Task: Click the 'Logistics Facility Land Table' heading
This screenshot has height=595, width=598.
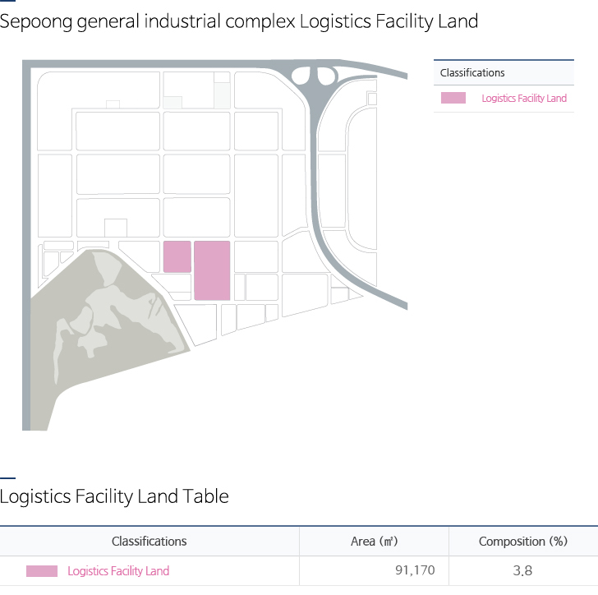Action: click(114, 496)
